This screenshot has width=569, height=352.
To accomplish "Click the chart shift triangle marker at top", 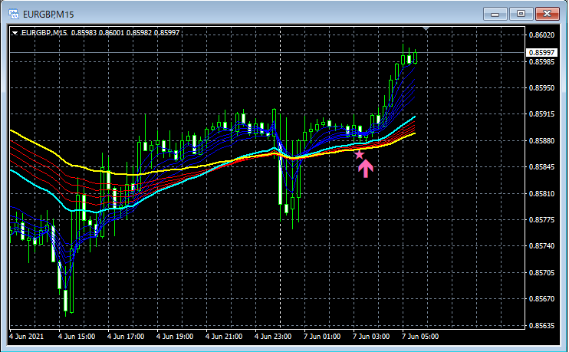I will click(x=426, y=28).
